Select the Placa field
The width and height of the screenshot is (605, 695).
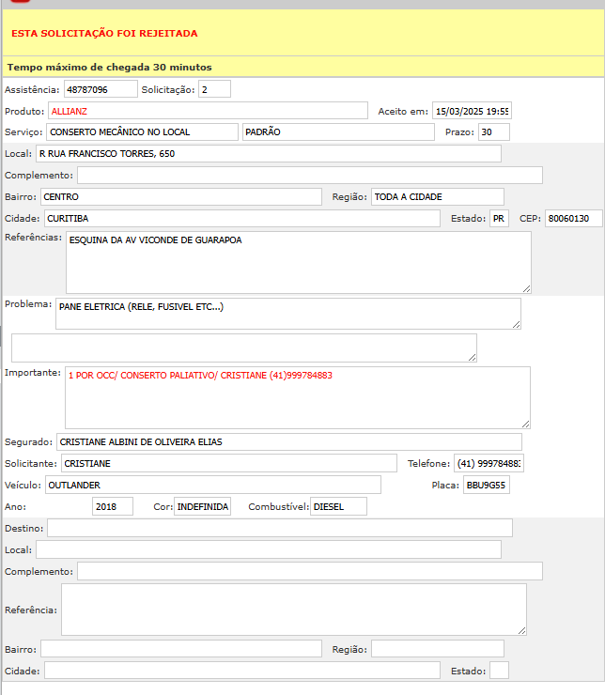point(486,485)
